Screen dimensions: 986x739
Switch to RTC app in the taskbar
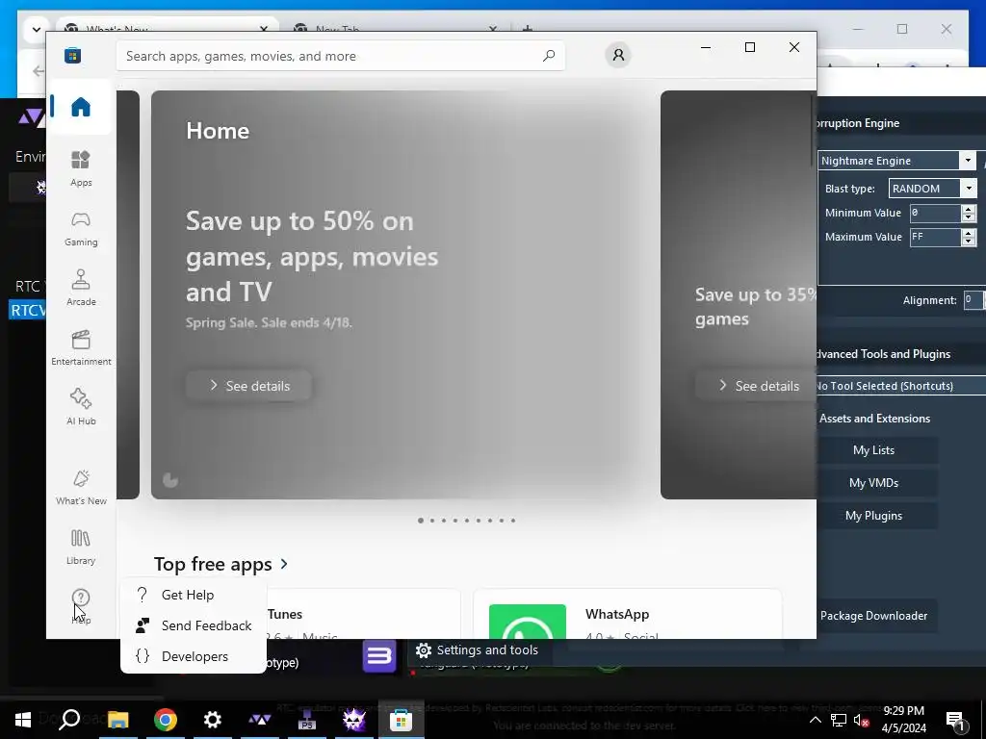click(x=259, y=720)
